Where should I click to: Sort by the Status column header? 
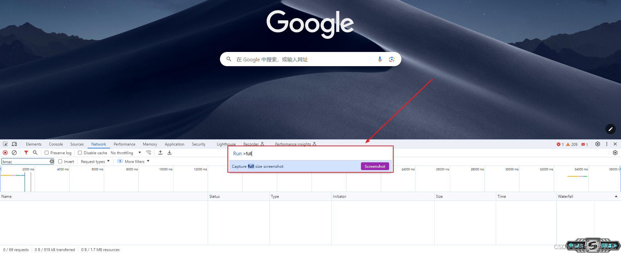239,196
